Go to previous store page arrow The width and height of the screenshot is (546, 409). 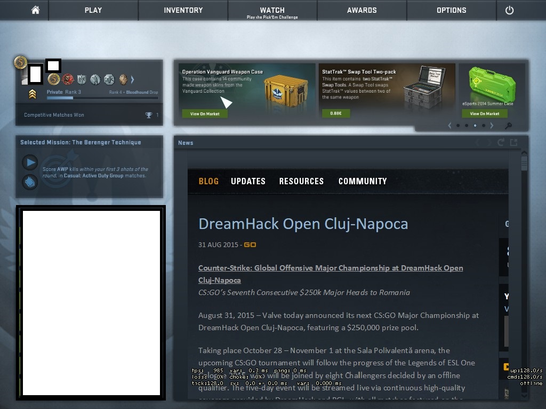(449, 126)
